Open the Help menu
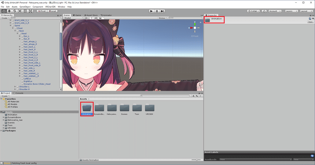The width and height of the screenshot is (315, 165). pyautogui.click(x=70, y=7)
